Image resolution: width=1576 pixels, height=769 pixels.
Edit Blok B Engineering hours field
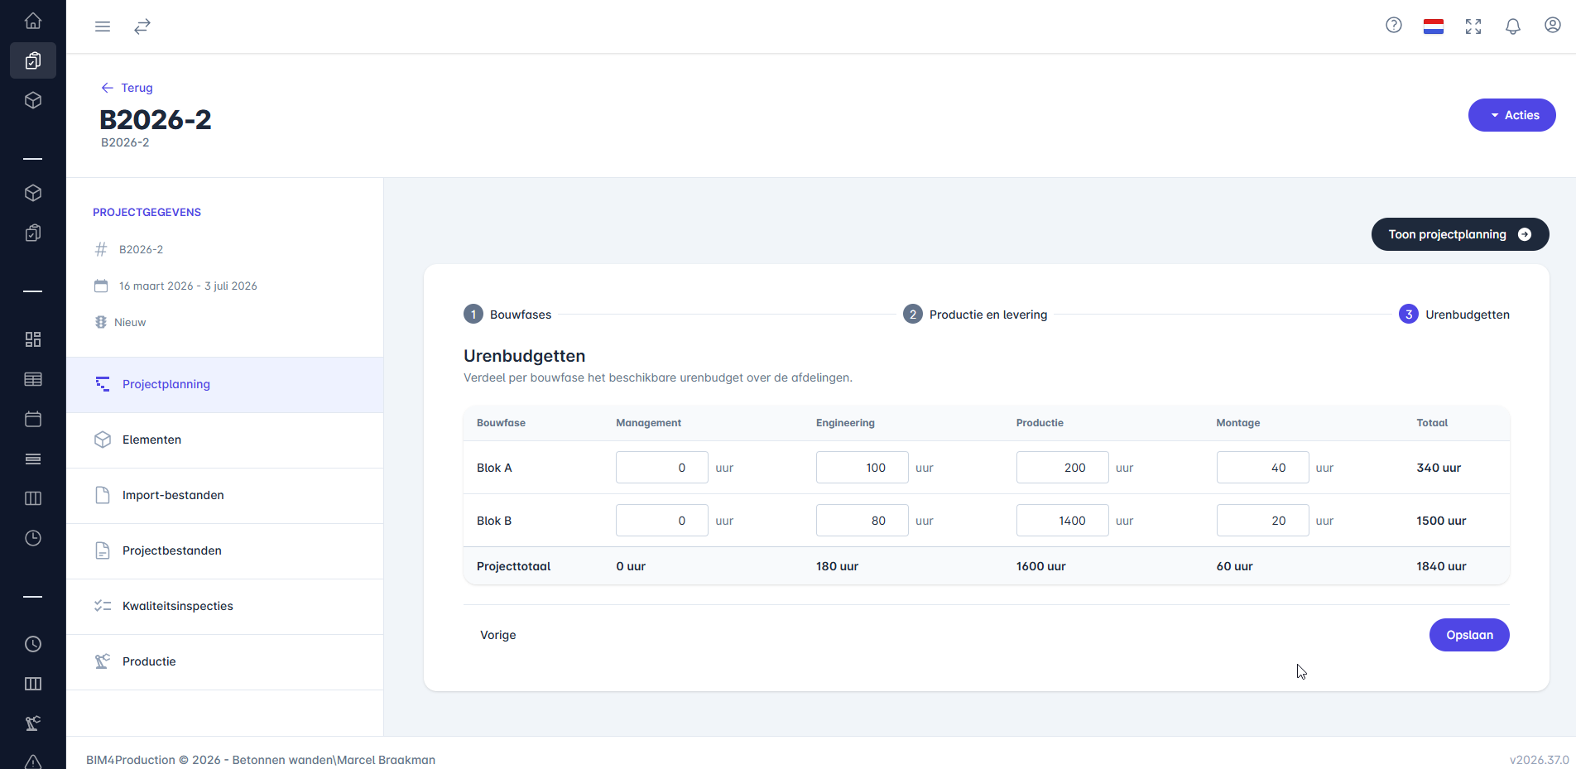coord(862,521)
